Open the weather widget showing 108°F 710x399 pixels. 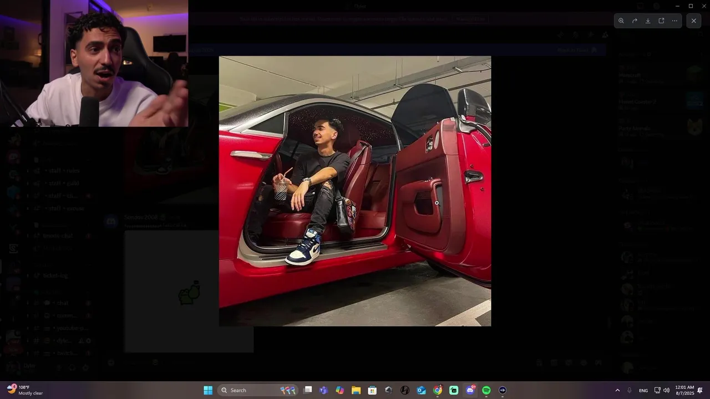[25, 390]
